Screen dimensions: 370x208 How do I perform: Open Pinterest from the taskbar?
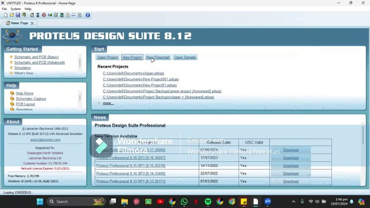tap(136, 202)
